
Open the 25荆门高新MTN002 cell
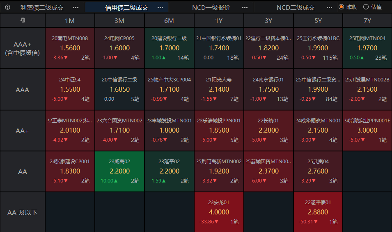coord(219,171)
